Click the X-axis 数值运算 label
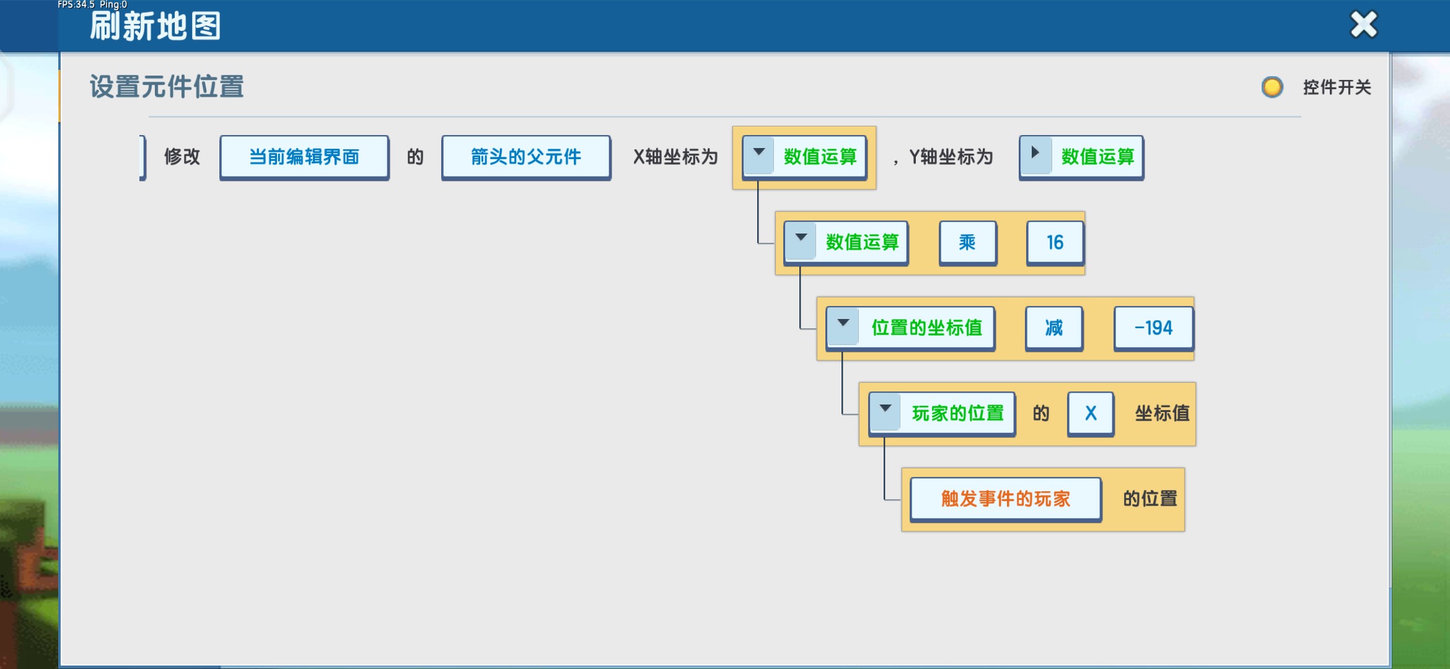The width and height of the screenshot is (1450, 669). point(820,157)
